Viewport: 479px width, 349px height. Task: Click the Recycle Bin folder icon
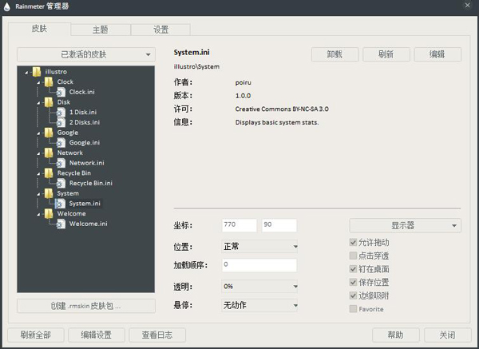49,173
